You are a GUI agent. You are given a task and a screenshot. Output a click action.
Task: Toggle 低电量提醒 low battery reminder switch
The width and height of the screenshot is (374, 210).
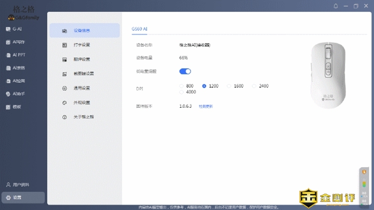coord(185,71)
